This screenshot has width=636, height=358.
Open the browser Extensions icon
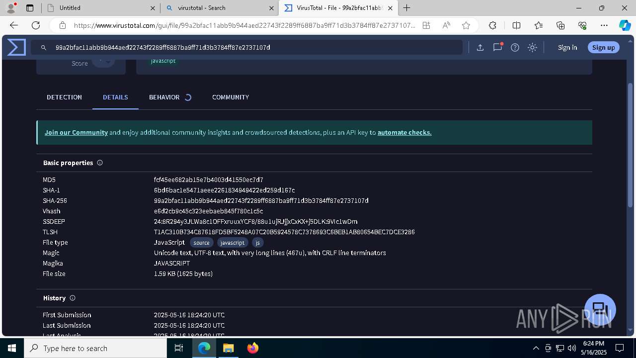(x=492, y=25)
